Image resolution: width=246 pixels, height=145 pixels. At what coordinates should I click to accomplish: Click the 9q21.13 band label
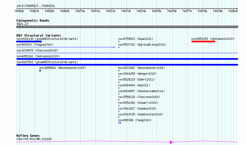[x=22, y=24]
